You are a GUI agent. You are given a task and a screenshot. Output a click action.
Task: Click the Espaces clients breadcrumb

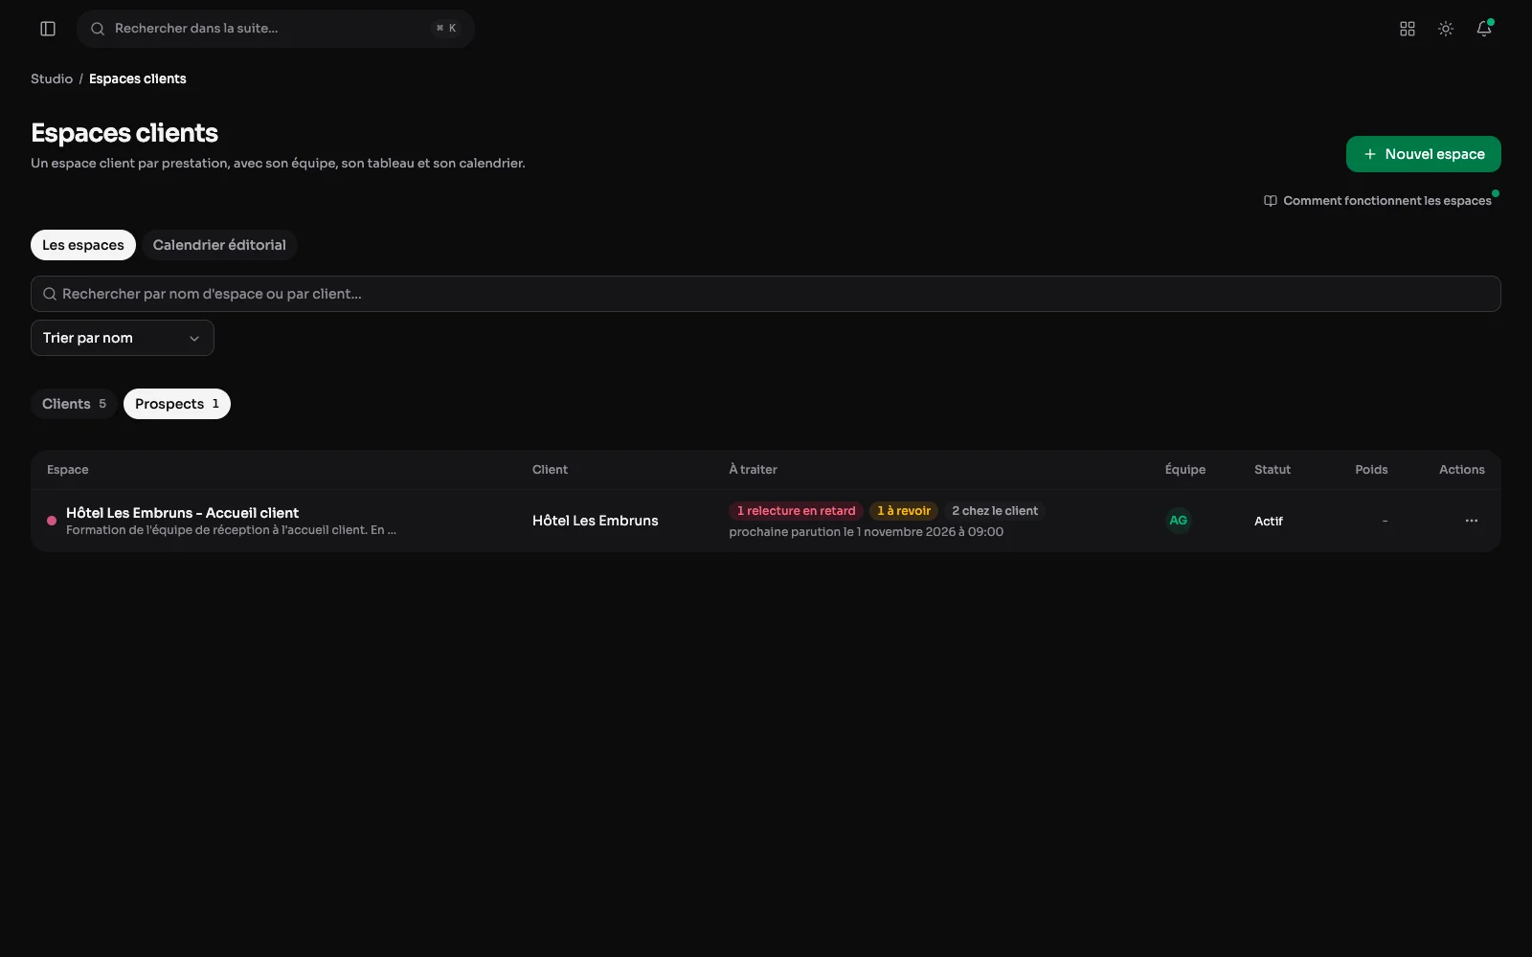tap(138, 78)
